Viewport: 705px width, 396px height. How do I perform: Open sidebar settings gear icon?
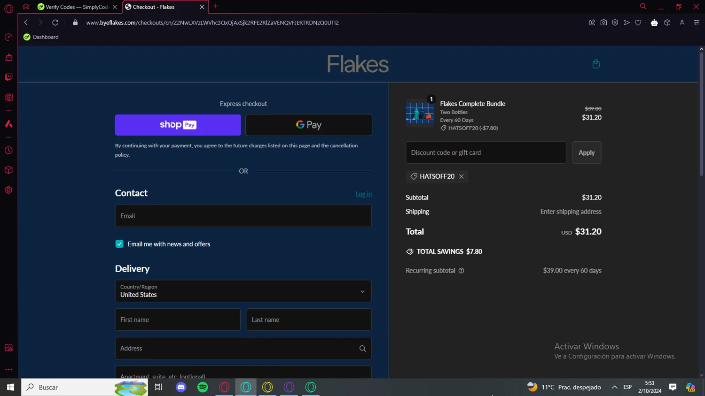click(8, 190)
